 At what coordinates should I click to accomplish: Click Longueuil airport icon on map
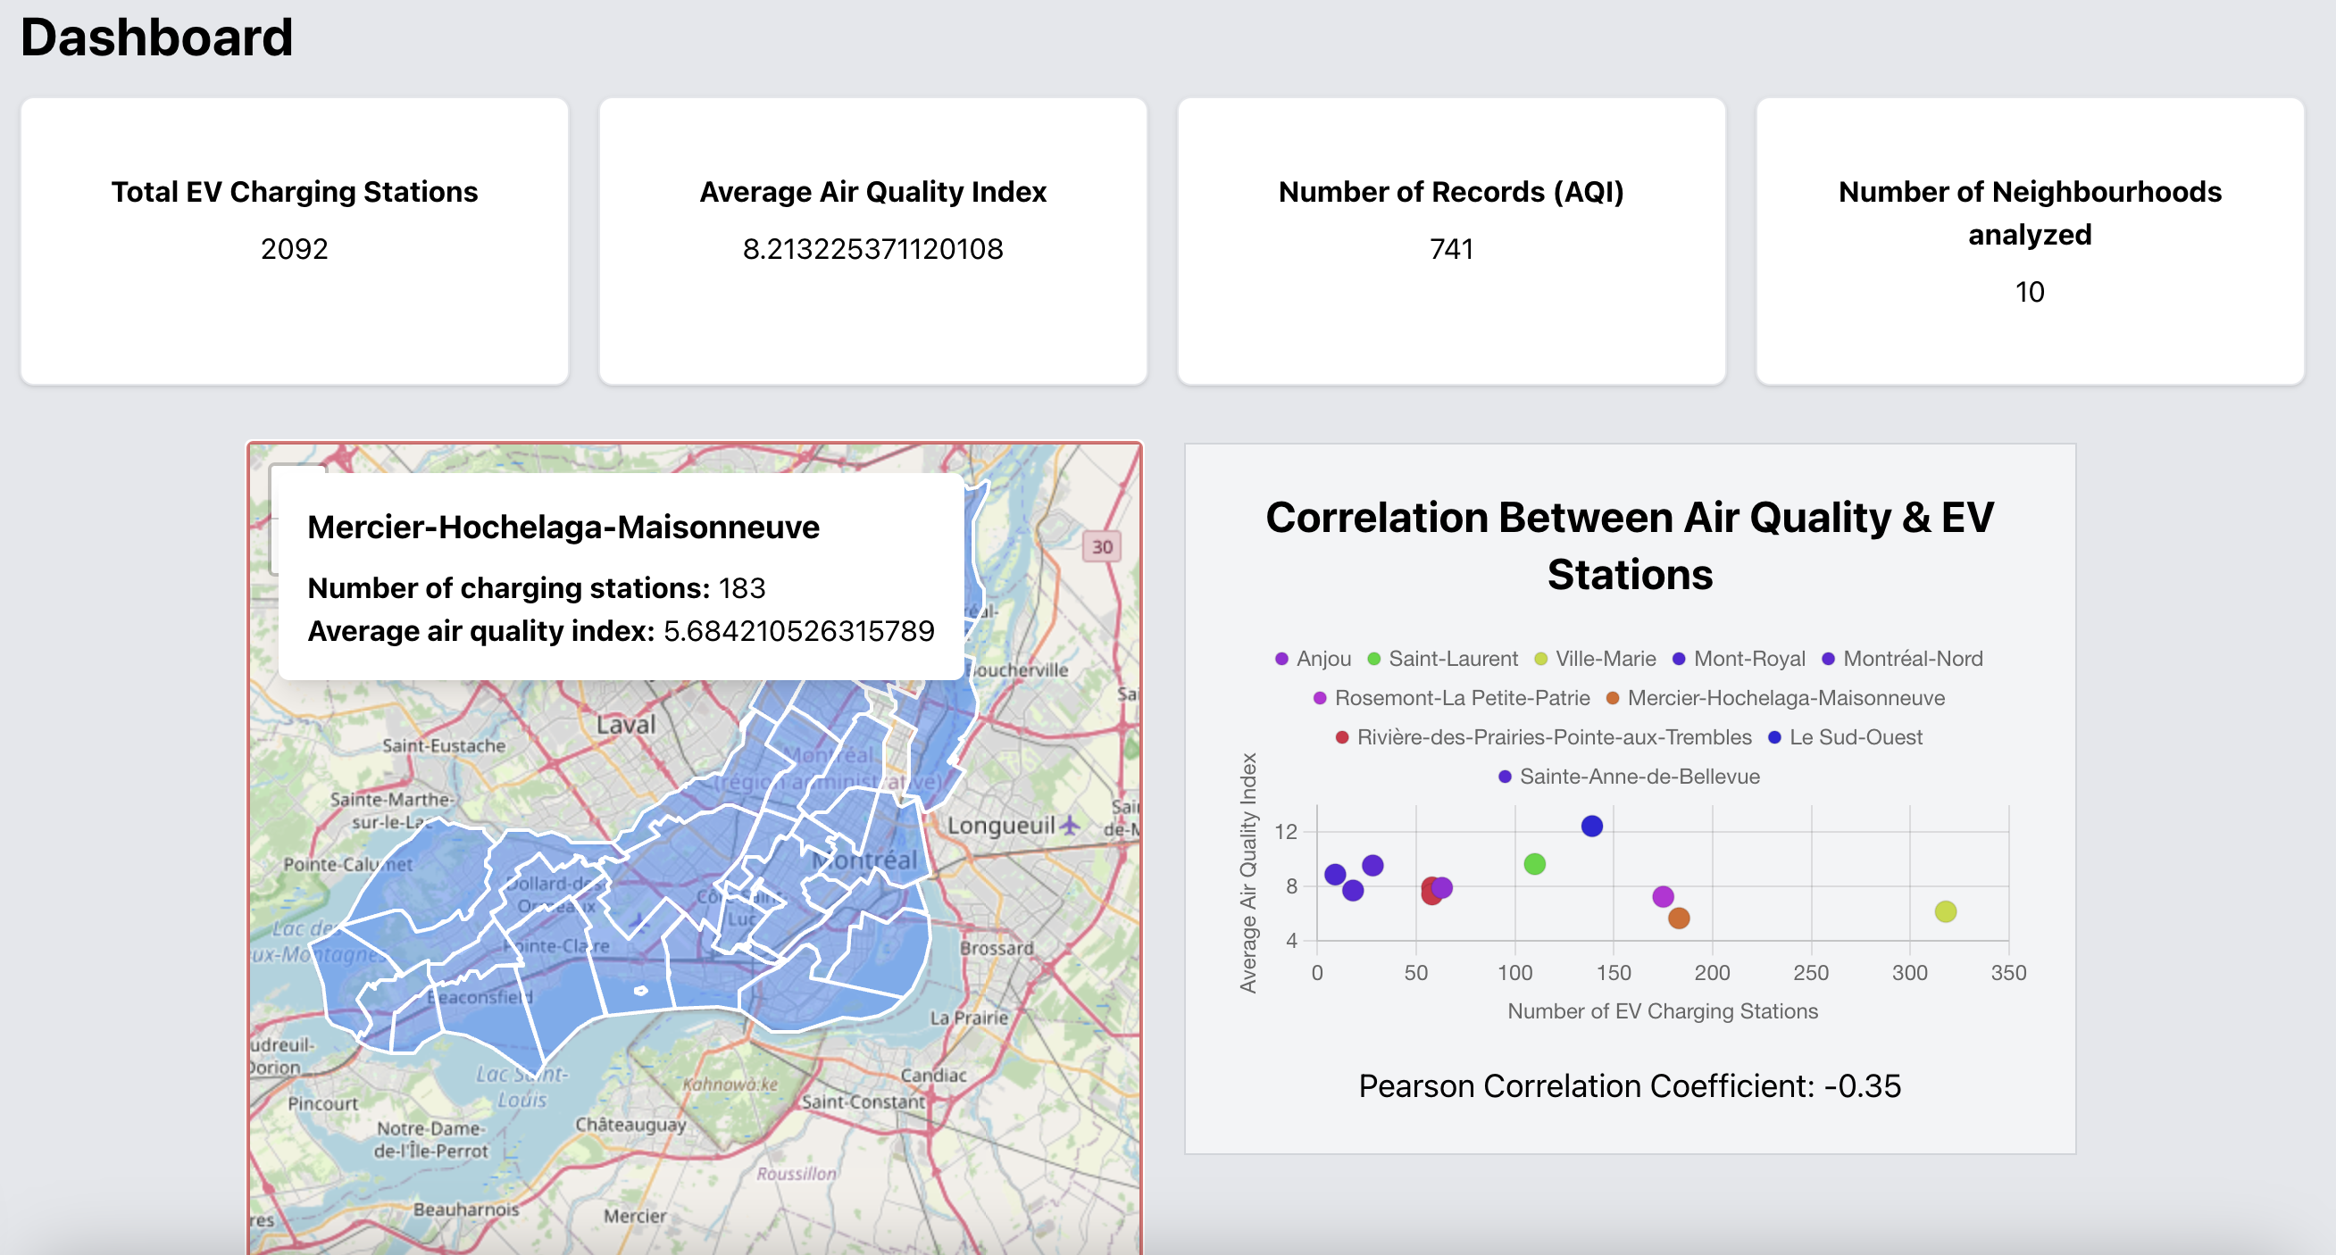point(1070,826)
